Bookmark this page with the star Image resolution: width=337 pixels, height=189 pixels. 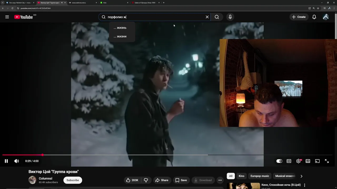click(318, 8)
